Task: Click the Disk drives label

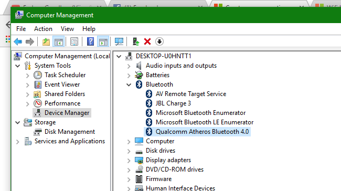Action: (161, 151)
